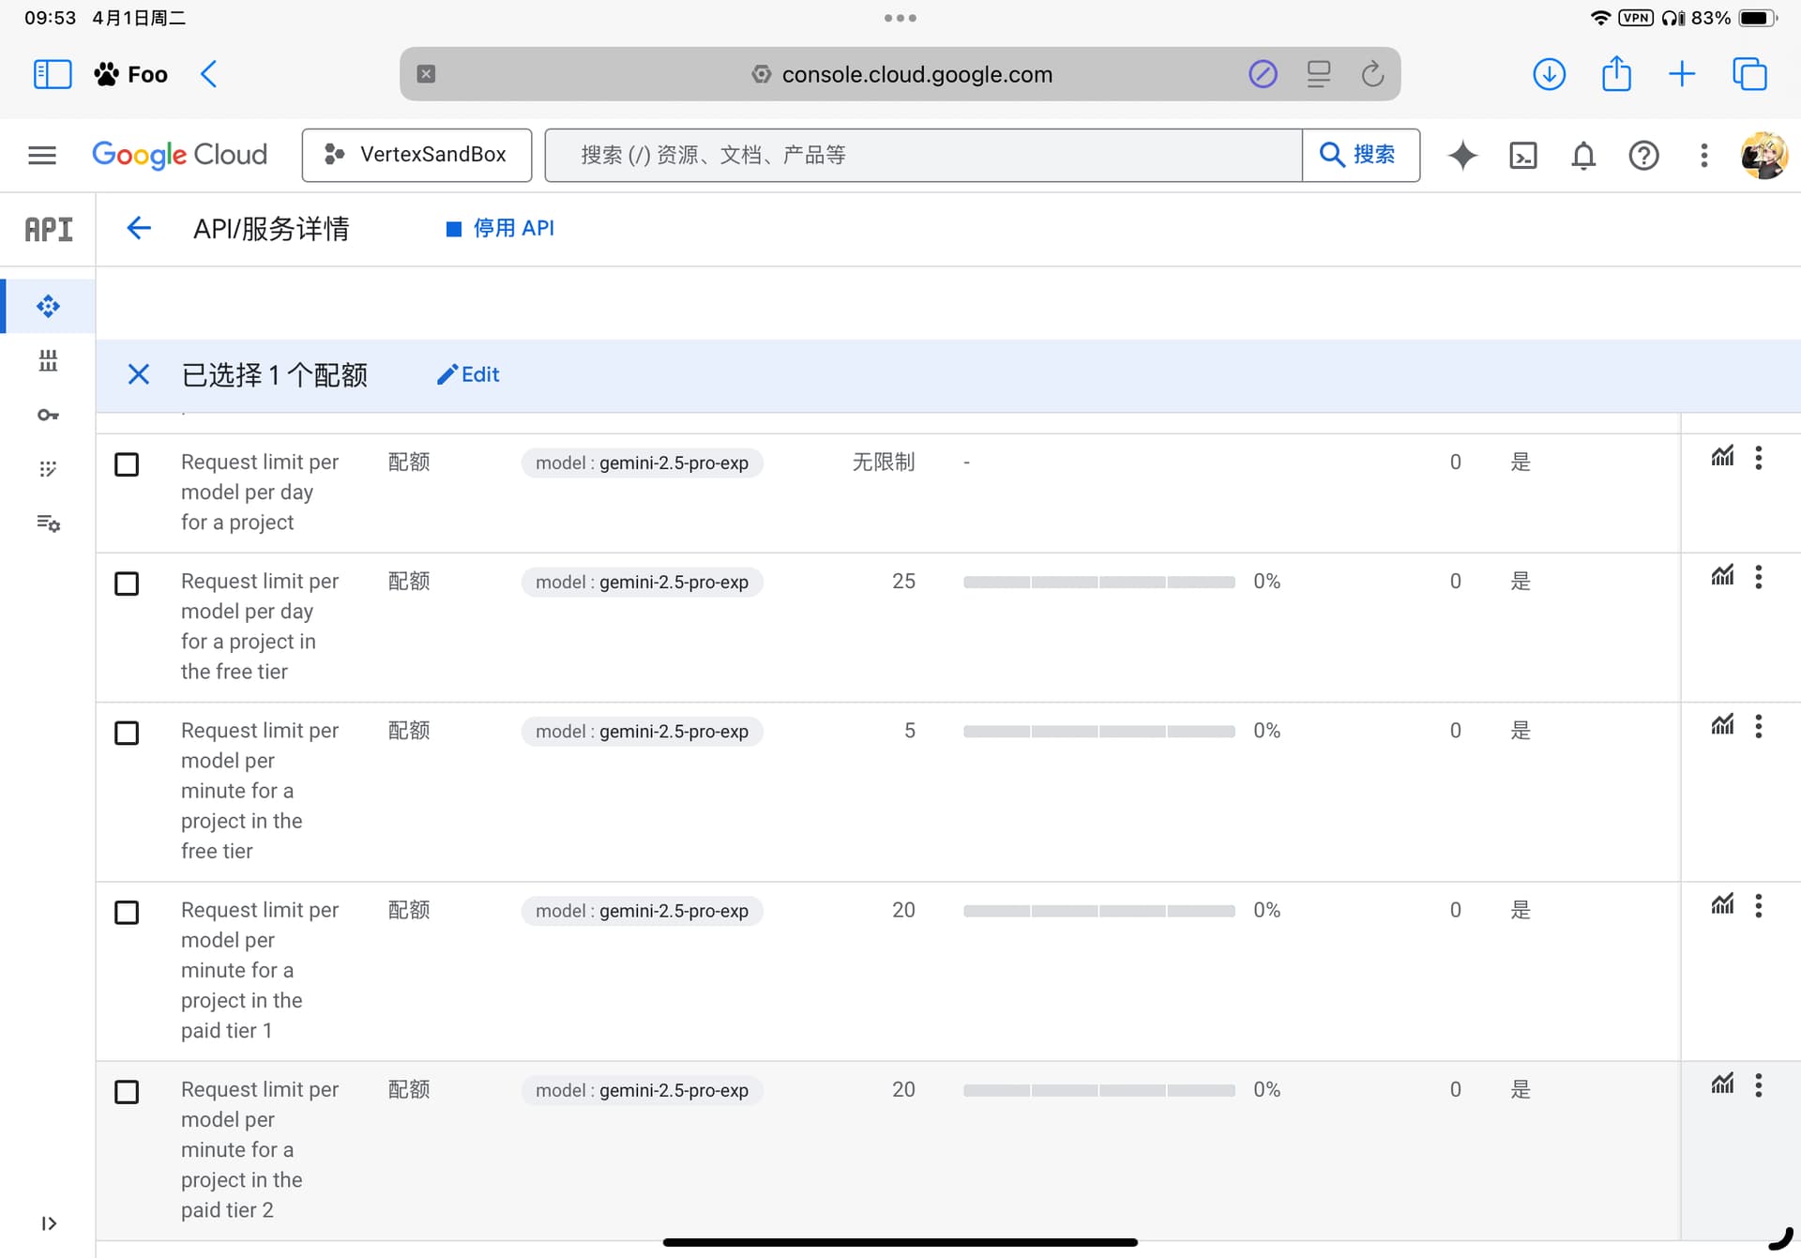The height and width of the screenshot is (1258, 1801).
Task: Select the gemini-2.5-pro-exp chip in 无限制 row
Action: [x=642, y=462]
